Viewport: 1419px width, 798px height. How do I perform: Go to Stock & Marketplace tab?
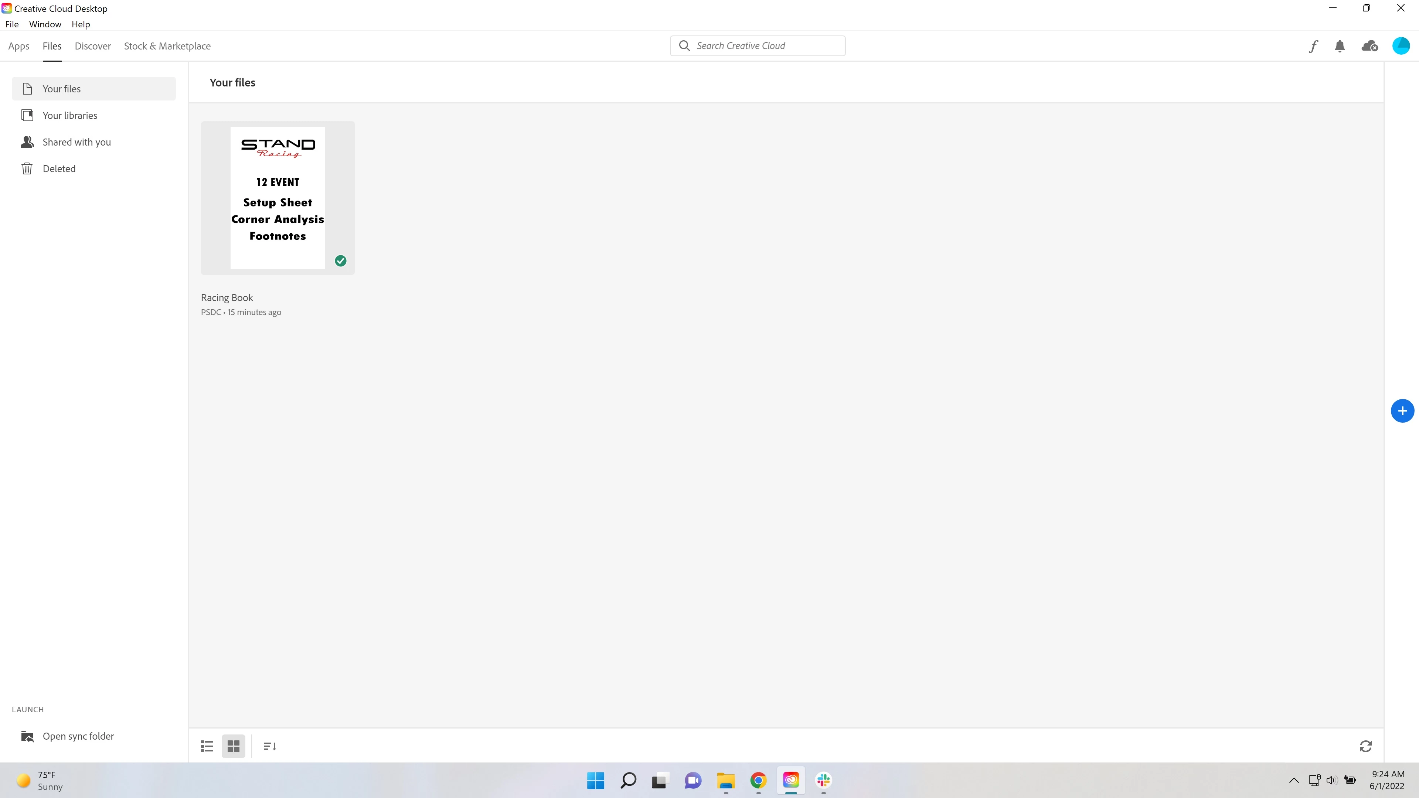(x=167, y=46)
